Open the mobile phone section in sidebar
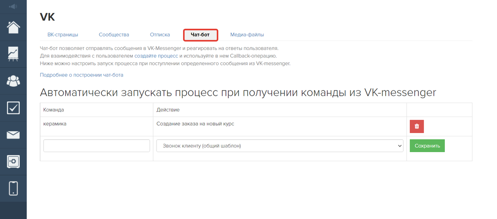Image resolution: width=497 pixels, height=219 pixels. point(13,188)
